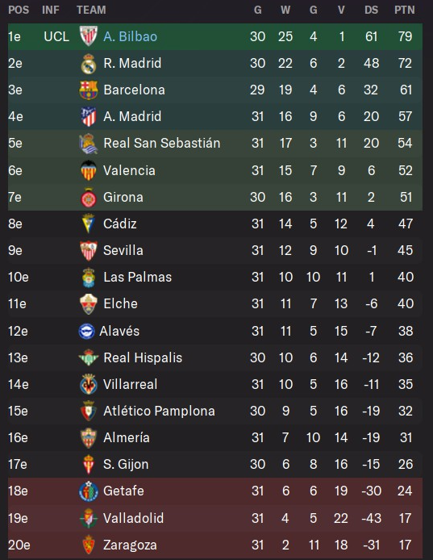
Task: Click the Barcelona club crest
Action: [x=88, y=90]
